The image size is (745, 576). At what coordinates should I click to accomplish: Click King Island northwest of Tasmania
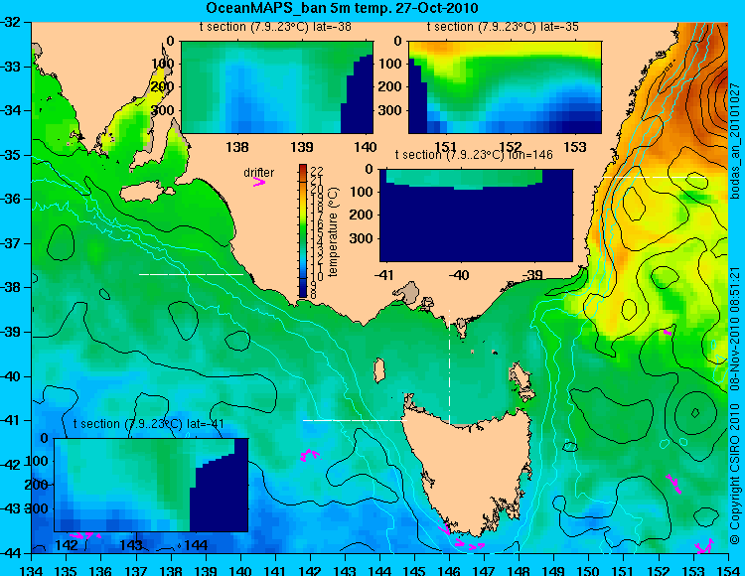tap(379, 370)
